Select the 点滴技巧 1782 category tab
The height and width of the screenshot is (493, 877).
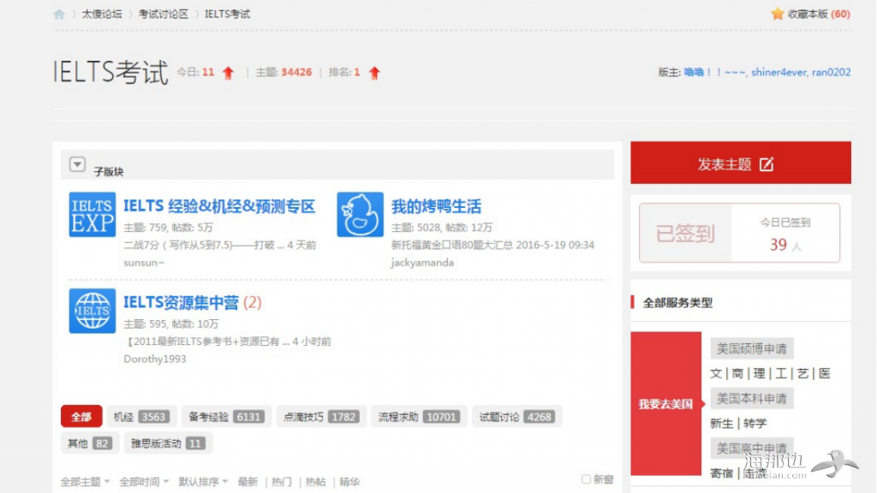[x=321, y=417]
